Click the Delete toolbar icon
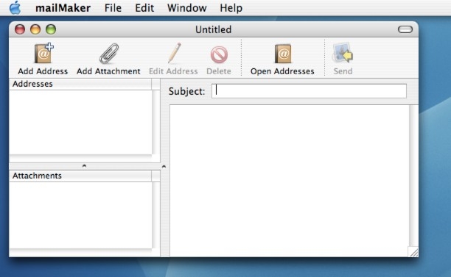Screen dimensions: 451x277 click(219, 54)
